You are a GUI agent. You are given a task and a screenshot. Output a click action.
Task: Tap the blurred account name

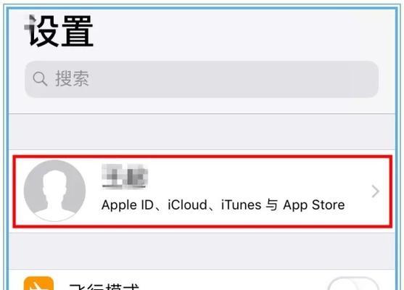[125, 176]
